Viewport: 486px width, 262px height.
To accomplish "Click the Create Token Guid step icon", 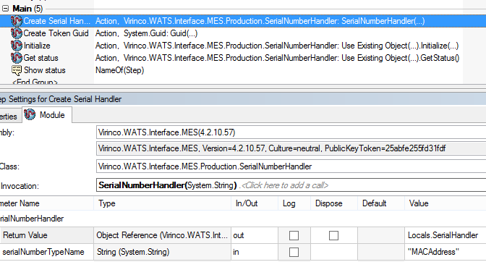I will coord(17,33).
